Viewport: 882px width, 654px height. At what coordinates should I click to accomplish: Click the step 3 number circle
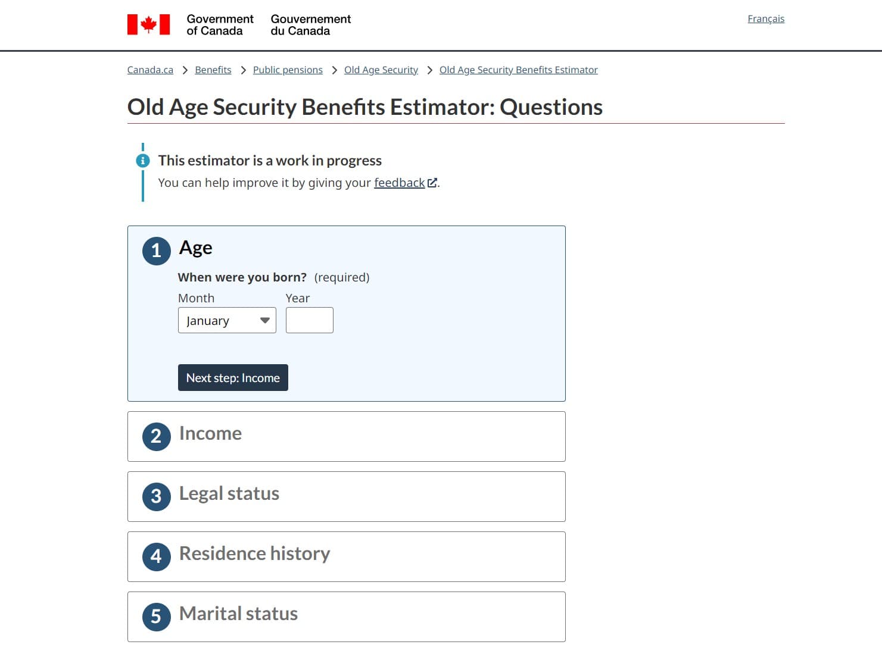click(157, 496)
